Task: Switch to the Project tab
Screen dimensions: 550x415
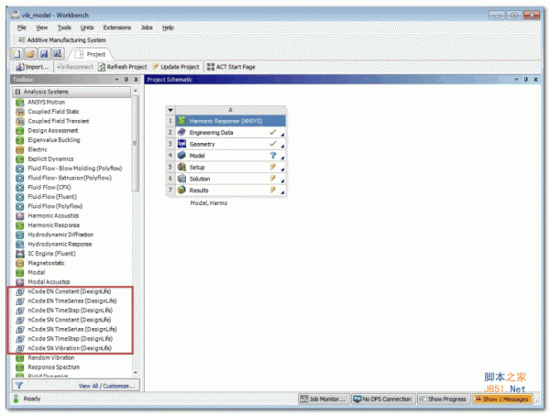Action: [x=95, y=54]
